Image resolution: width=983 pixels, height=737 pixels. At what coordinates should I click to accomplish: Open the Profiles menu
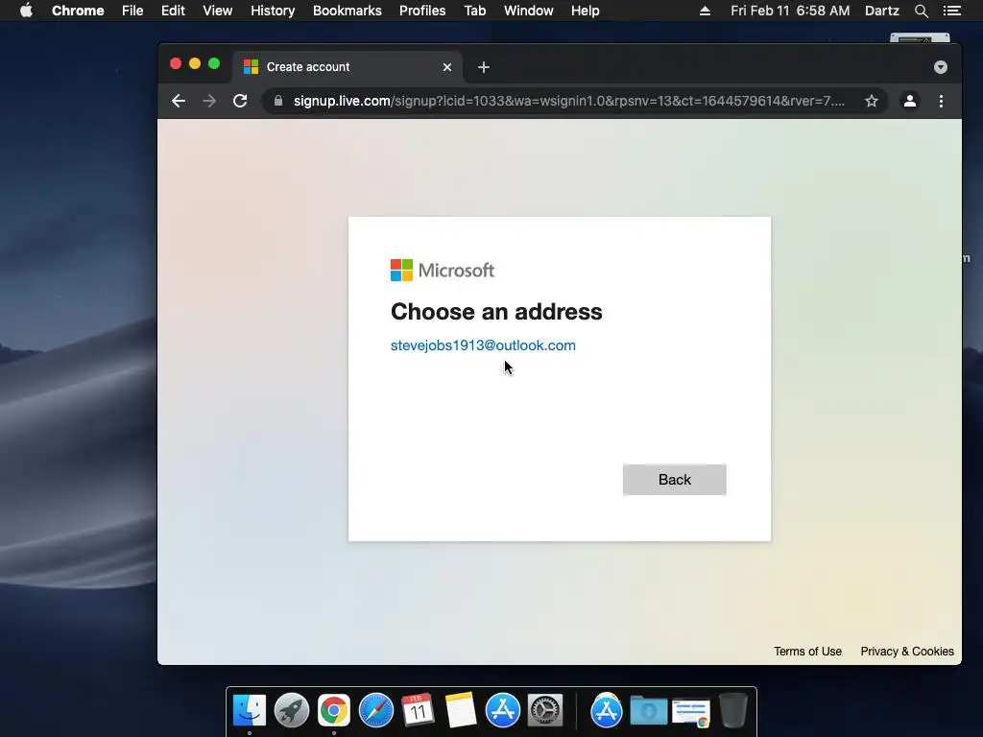pos(422,11)
